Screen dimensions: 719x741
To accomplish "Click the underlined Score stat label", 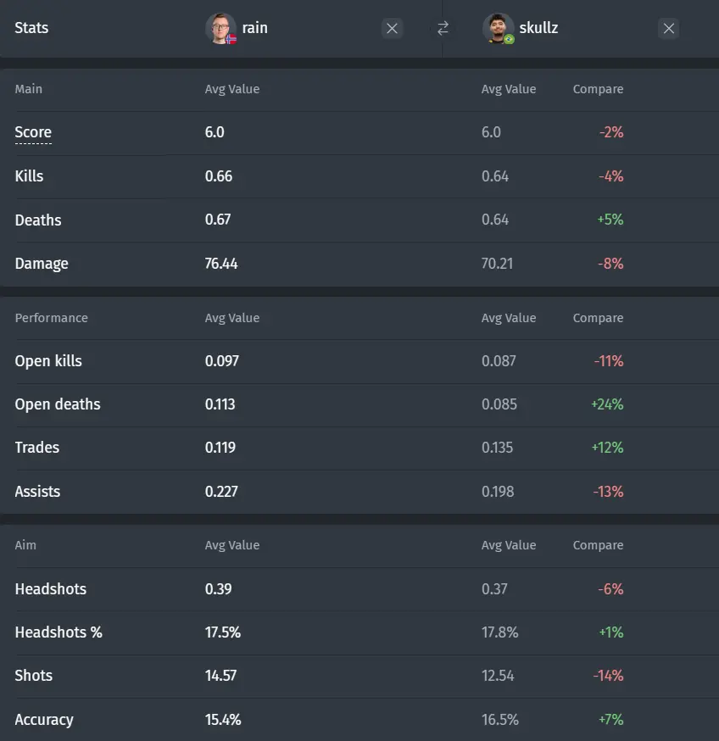I will pyautogui.click(x=33, y=132).
